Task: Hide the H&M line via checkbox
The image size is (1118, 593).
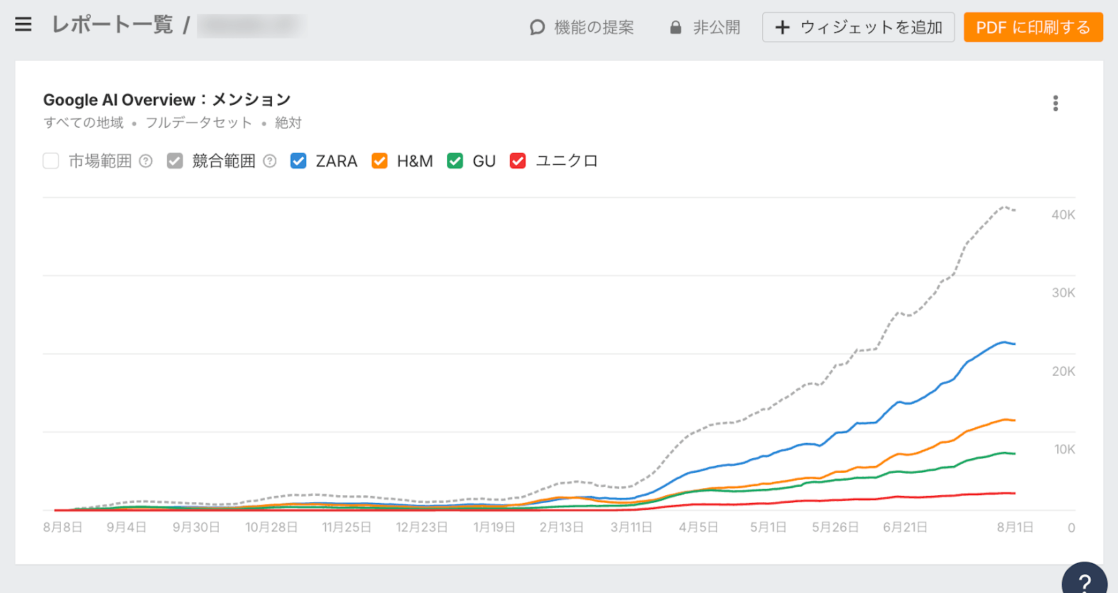Action: coord(379,161)
